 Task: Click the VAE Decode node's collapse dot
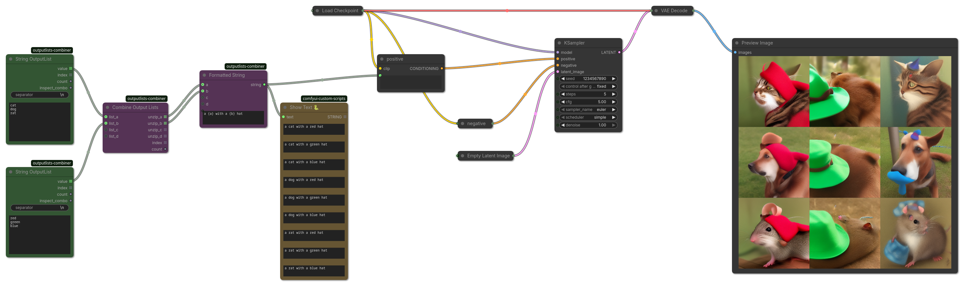[656, 10]
